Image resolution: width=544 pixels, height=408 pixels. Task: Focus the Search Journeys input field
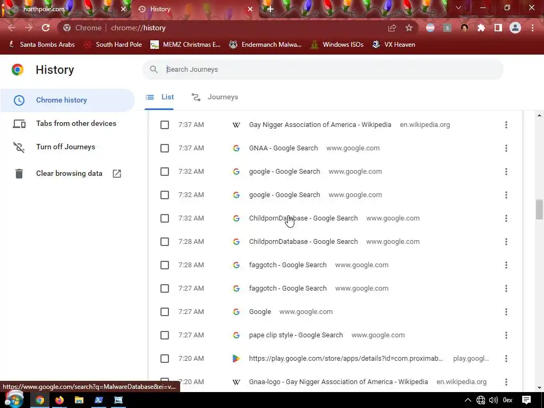(x=322, y=70)
